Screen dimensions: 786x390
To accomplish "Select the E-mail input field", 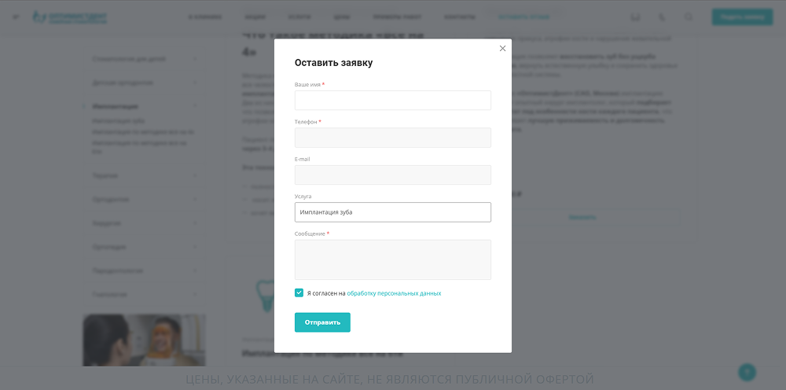I will (x=393, y=175).
